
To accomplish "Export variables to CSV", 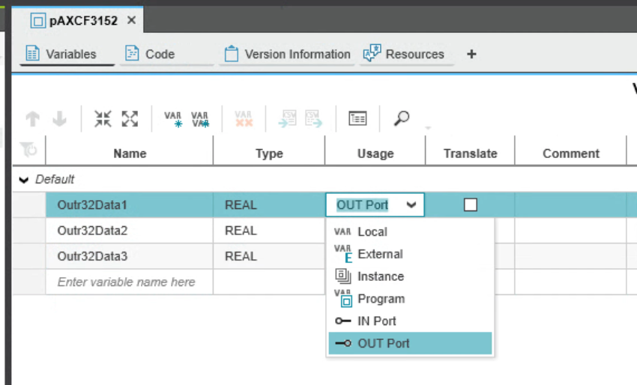I will tap(314, 118).
